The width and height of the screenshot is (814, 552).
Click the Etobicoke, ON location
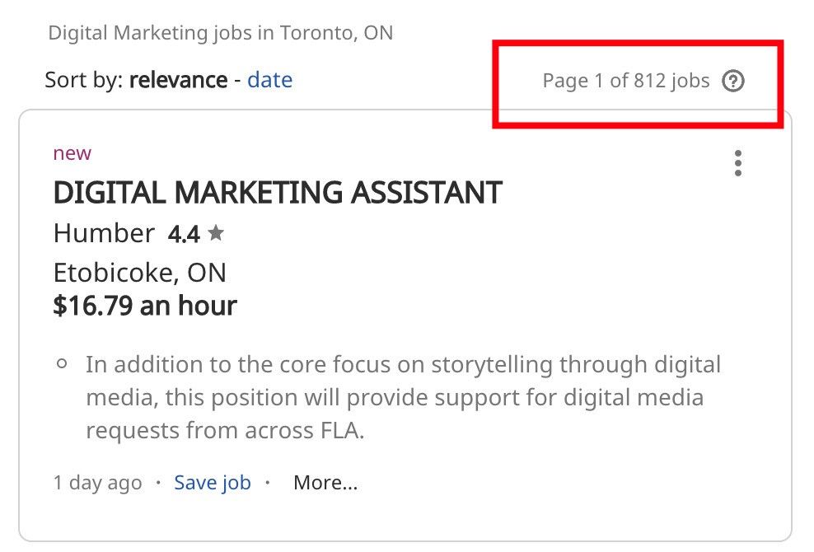click(x=140, y=273)
